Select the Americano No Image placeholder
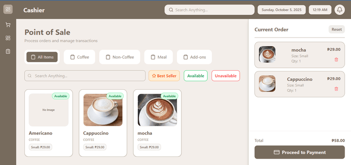This screenshot has width=351, height=165. 49,110
